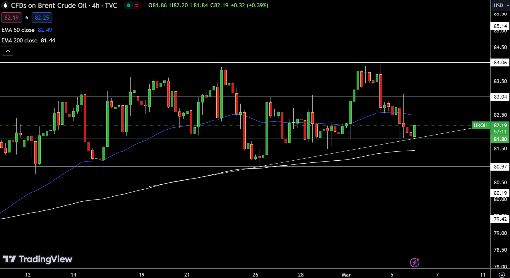The image size is (510, 278).
Task: Click the EMA 200 value 81.44
Action: click(x=48, y=40)
